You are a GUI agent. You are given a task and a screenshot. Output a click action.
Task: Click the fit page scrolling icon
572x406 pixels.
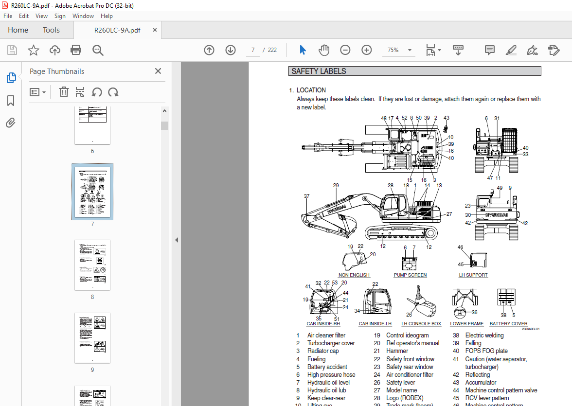tap(431, 50)
